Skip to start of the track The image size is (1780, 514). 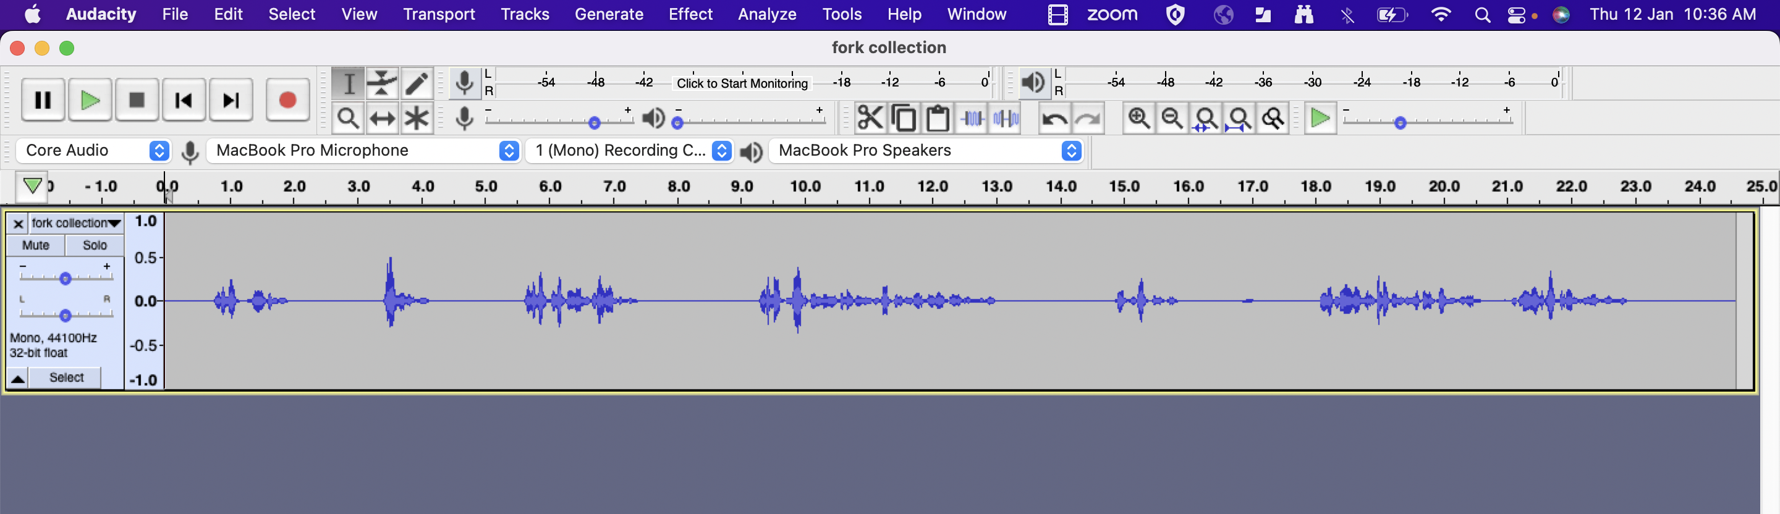184,100
